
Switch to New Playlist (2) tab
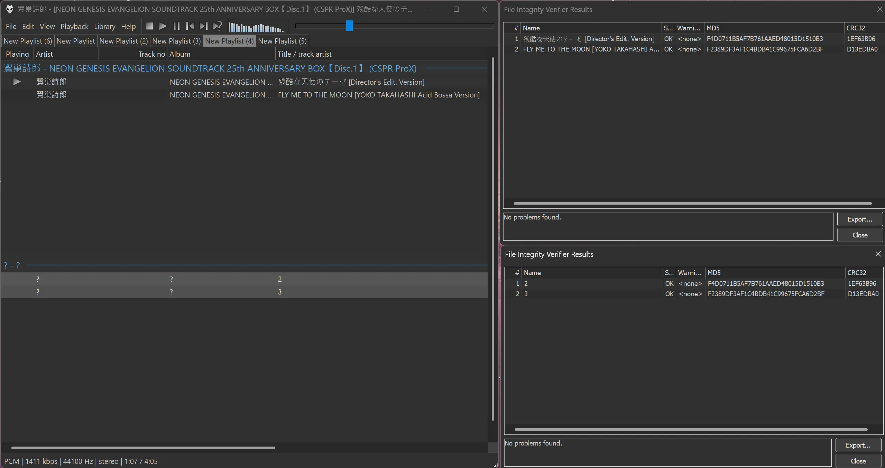(123, 41)
